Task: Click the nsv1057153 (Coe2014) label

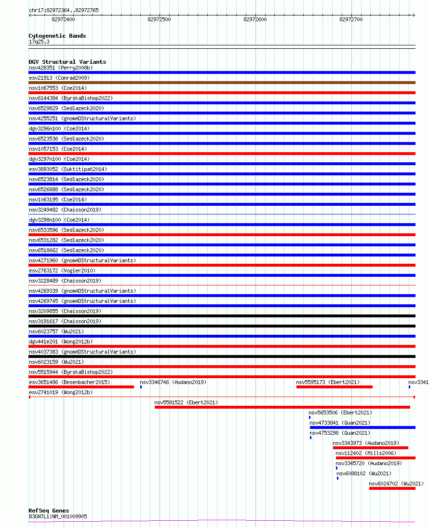Action: click(58, 149)
